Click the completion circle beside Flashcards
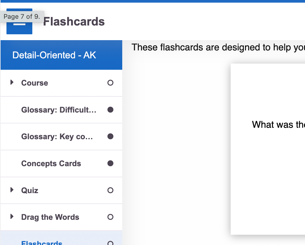Screen dimensions: 305x245 (x=110, y=243)
